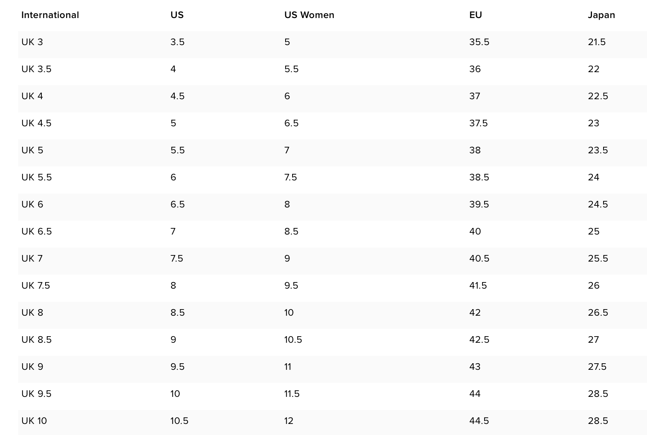This screenshot has height=435, width=647.
Task: Click the UK 4.5 row label
Action: click(36, 123)
